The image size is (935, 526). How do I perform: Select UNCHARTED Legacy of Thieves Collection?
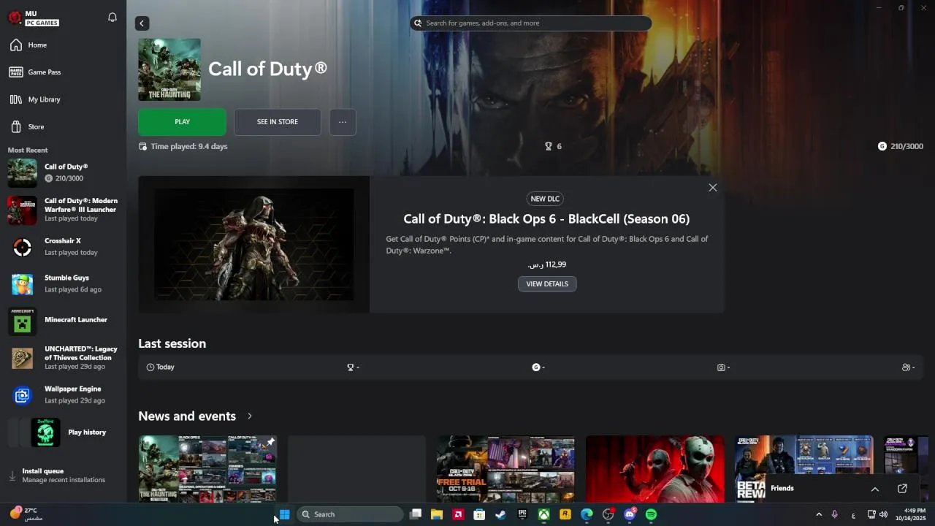63,358
